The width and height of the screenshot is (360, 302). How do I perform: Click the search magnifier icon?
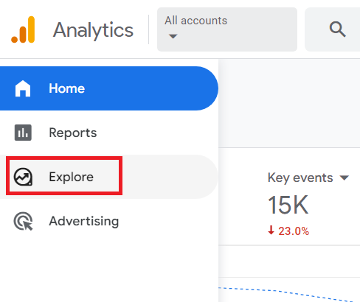pyautogui.click(x=338, y=29)
